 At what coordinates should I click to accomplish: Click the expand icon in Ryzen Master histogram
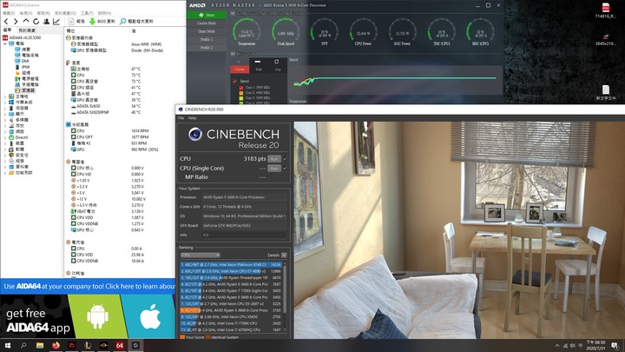click(277, 62)
